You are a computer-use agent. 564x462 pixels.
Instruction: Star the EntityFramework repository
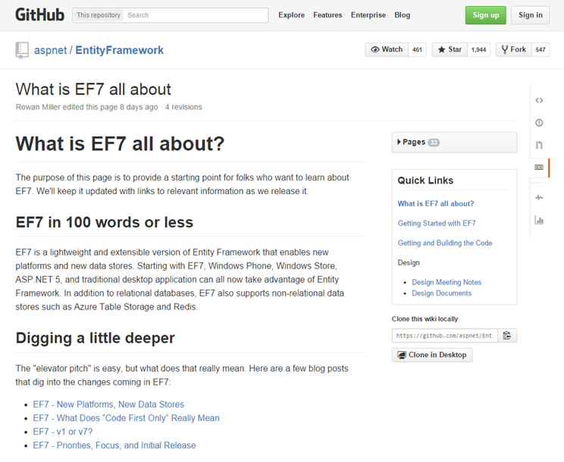(x=450, y=50)
